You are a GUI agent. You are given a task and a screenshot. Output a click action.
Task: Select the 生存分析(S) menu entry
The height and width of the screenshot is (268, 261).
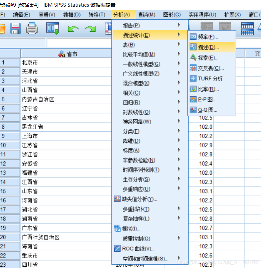pyautogui.click(x=150, y=179)
